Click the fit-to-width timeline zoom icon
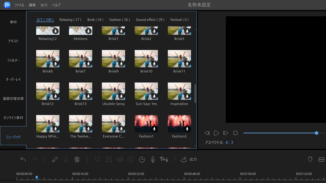This screenshot has width=326, height=183. click(321, 159)
